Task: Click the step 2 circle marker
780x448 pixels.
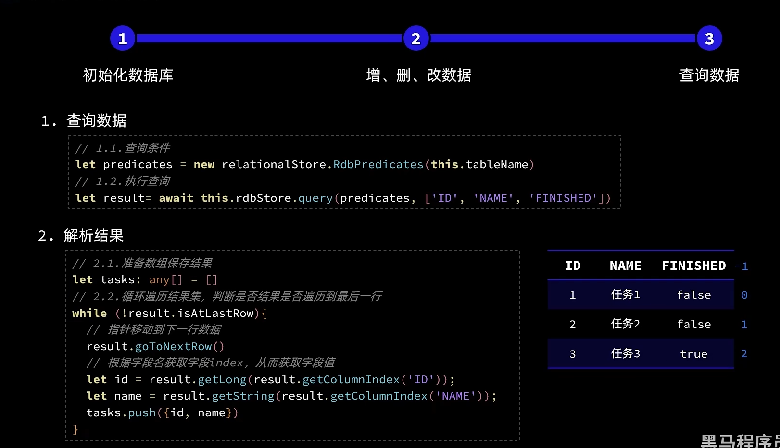Action: [x=416, y=38]
